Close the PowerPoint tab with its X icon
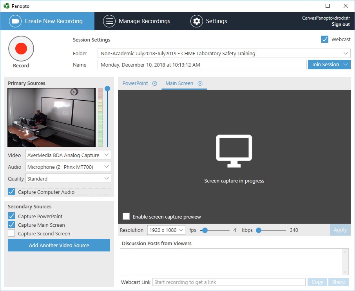Viewport: 355px width, 291px height. [155, 83]
